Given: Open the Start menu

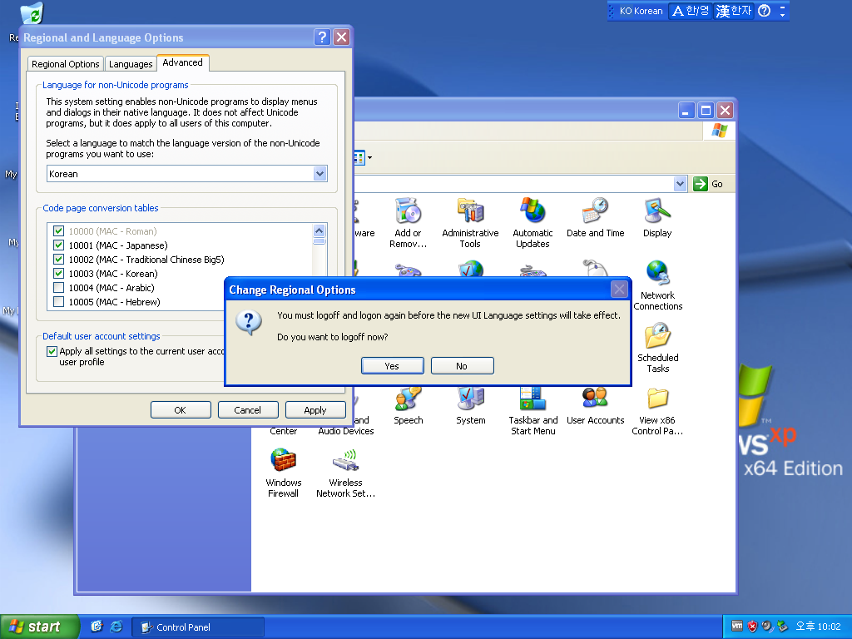Looking at the screenshot, I should [39, 627].
